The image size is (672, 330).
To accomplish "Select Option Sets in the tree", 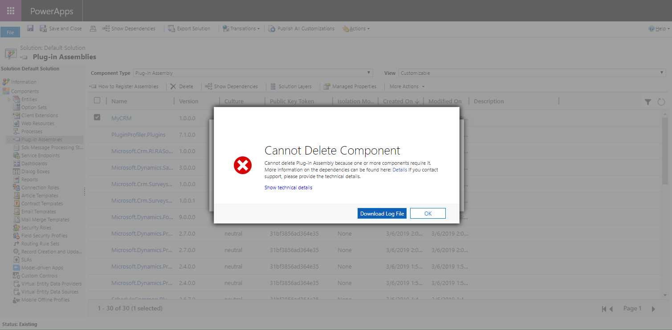I will coord(34,107).
